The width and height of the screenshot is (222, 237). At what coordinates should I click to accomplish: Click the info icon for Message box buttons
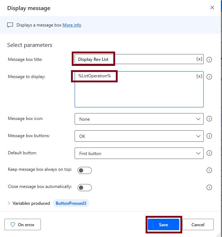click(209, 136)
